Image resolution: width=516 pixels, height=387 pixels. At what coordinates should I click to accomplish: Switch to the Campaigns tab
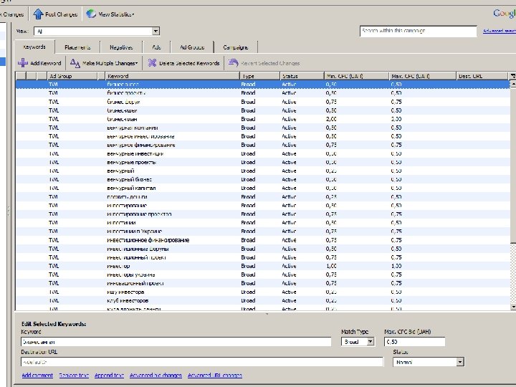click(235, 47)
